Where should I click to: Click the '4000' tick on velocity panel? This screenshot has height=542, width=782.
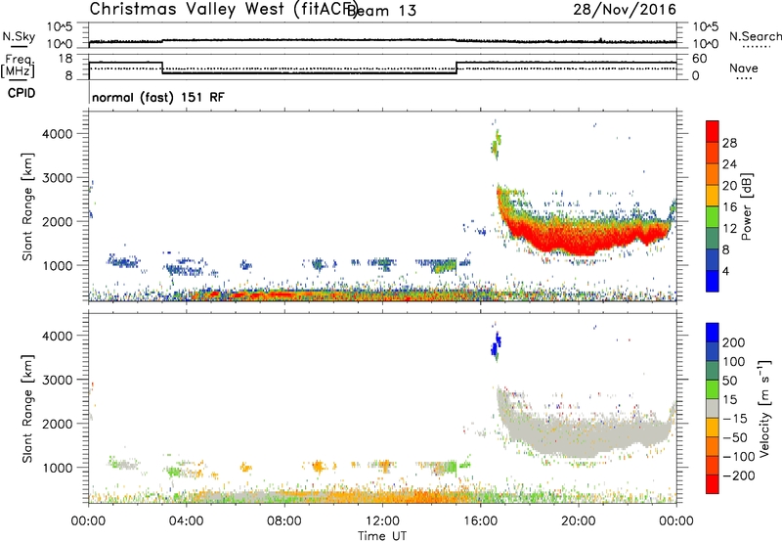coord(57,337)
